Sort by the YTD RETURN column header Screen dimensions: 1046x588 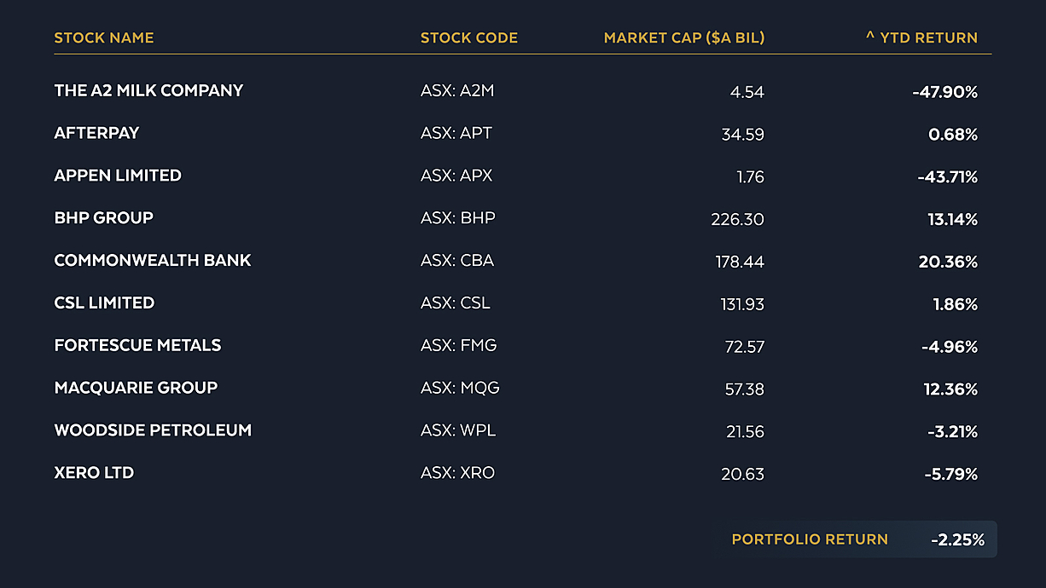click(921, 37)
